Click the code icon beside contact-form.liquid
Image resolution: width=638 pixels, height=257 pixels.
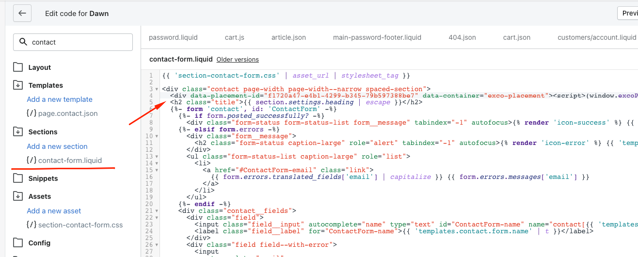click(x=32, y=161)
